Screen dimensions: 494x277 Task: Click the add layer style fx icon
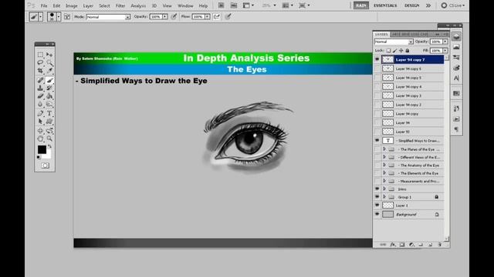coord(393,245)
